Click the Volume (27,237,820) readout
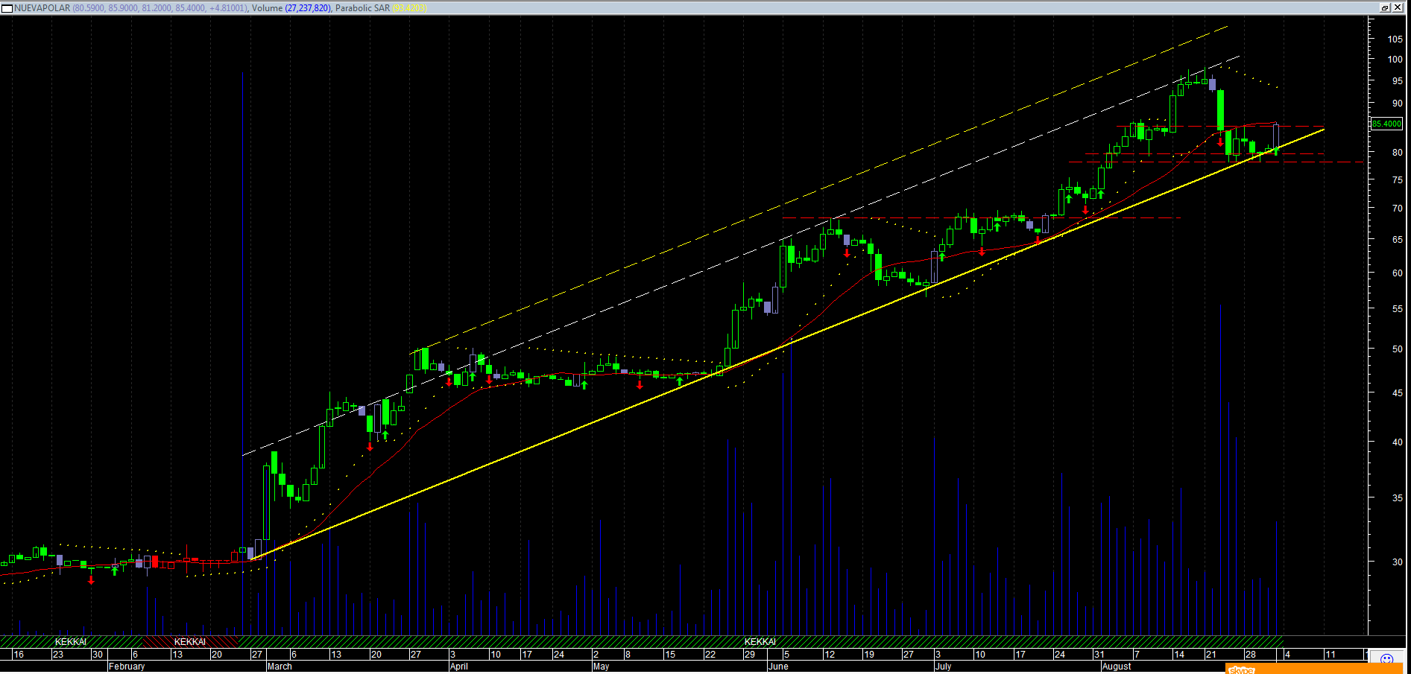The width and height of the screenshot is (1411, 674). click(x=291, y=8)
